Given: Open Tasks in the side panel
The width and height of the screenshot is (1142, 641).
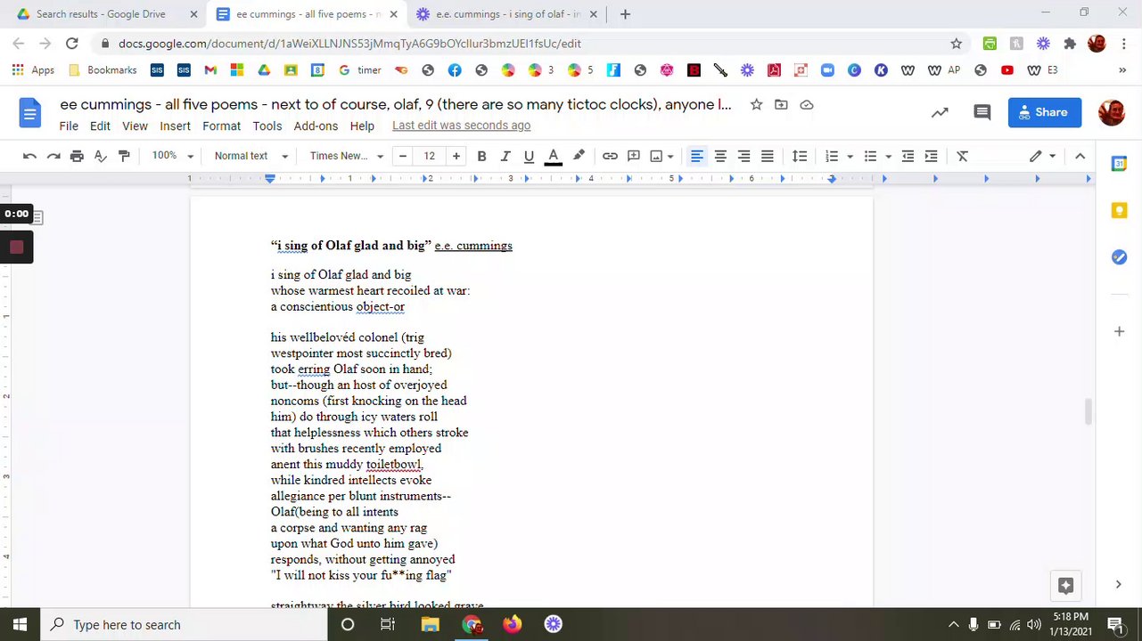Looking at the screenshot, I should point(1119,257).
